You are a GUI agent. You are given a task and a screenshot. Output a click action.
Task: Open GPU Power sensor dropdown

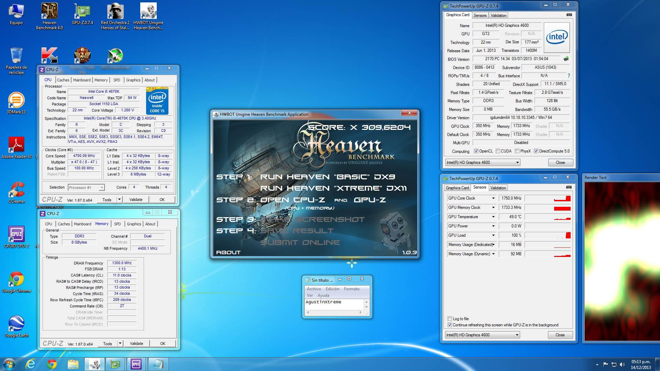493,226
